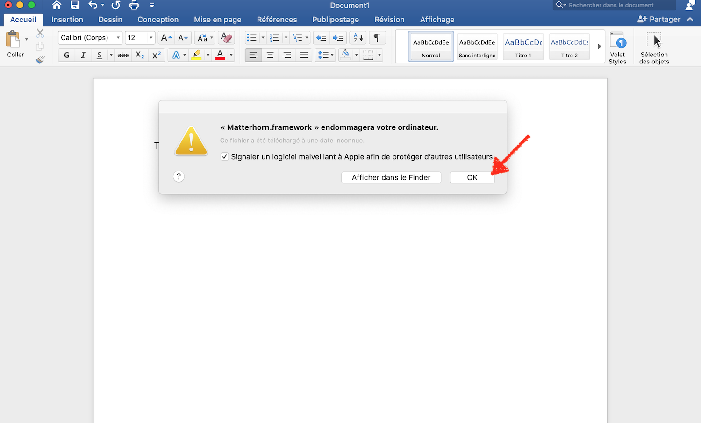Increase the paragraph indent
This screenshot has width=701, height=423.
(x=338, y=38)
